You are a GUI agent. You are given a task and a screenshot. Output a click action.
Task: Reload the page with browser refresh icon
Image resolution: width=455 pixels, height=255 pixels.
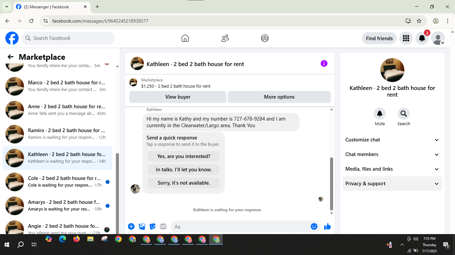(x=31, y=21)
